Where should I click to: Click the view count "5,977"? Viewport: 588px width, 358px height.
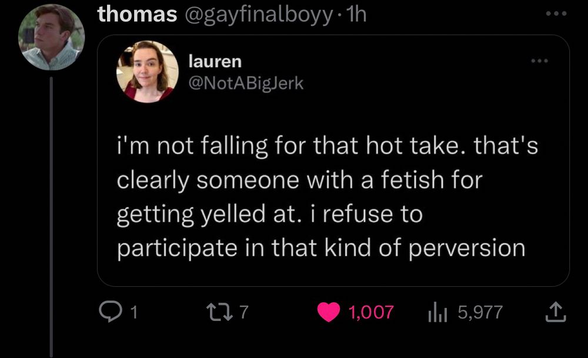coord(480,312)
